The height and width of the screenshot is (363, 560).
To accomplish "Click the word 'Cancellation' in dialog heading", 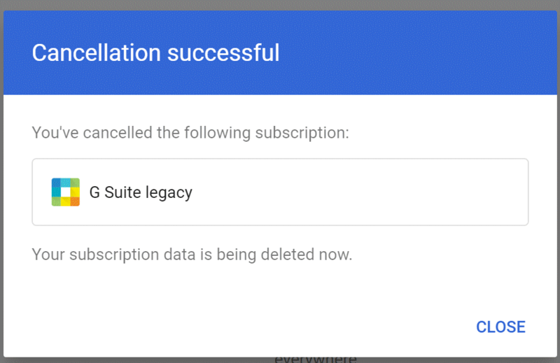I will [x=88, y=53].
